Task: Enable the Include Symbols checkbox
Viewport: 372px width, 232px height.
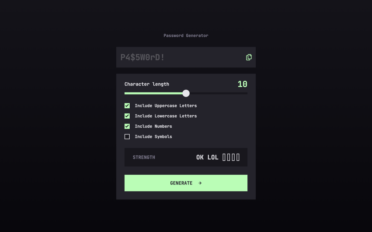Action: pyautogui.click(x=127, y=137)
